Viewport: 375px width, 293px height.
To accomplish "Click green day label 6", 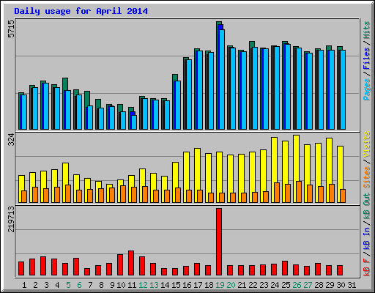I will click(79, 285).
